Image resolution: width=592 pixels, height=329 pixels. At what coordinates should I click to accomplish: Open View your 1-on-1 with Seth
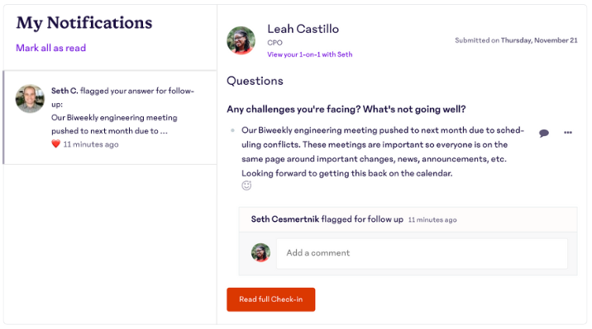(x=309, y=54)
